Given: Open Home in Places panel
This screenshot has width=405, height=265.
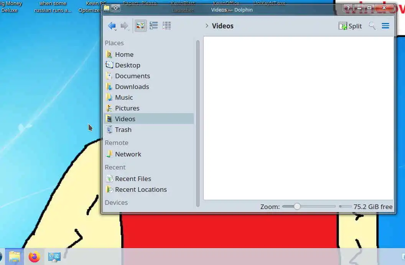Looking at the screenshot, I should [149, 54].
